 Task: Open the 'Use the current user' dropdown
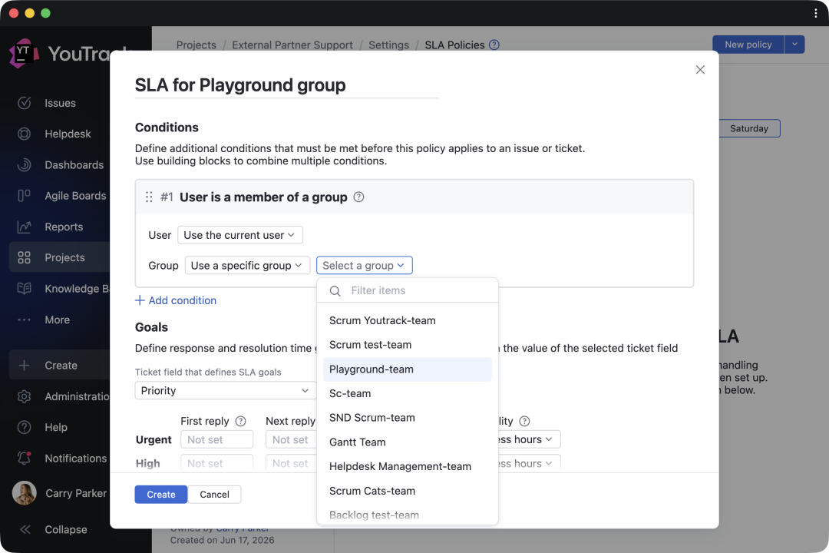pos(240,235)
